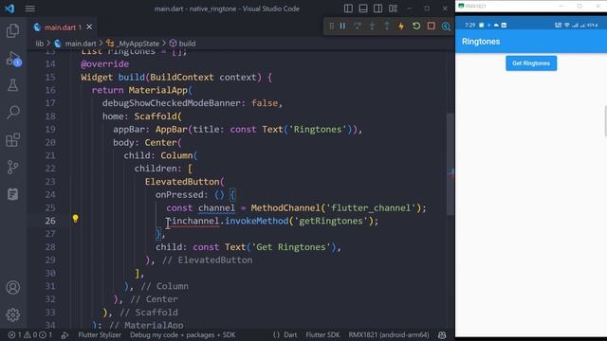
Task: Open the Source Control view
Action: (12, 167)
